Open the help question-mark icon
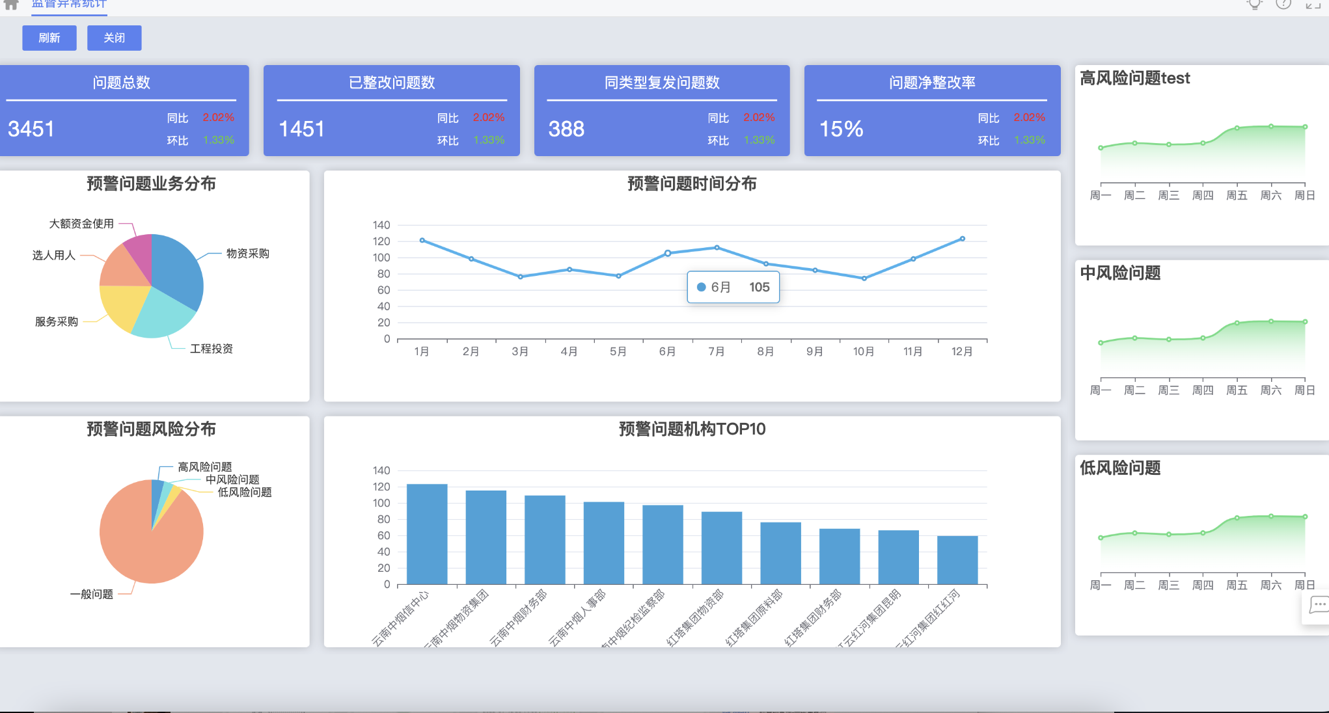Image resolution: width=1329 pixels, height=713 pixels. tap(1283, 4)
